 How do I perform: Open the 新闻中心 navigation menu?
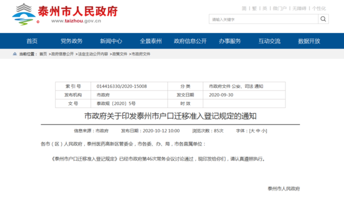pos(111,41)
